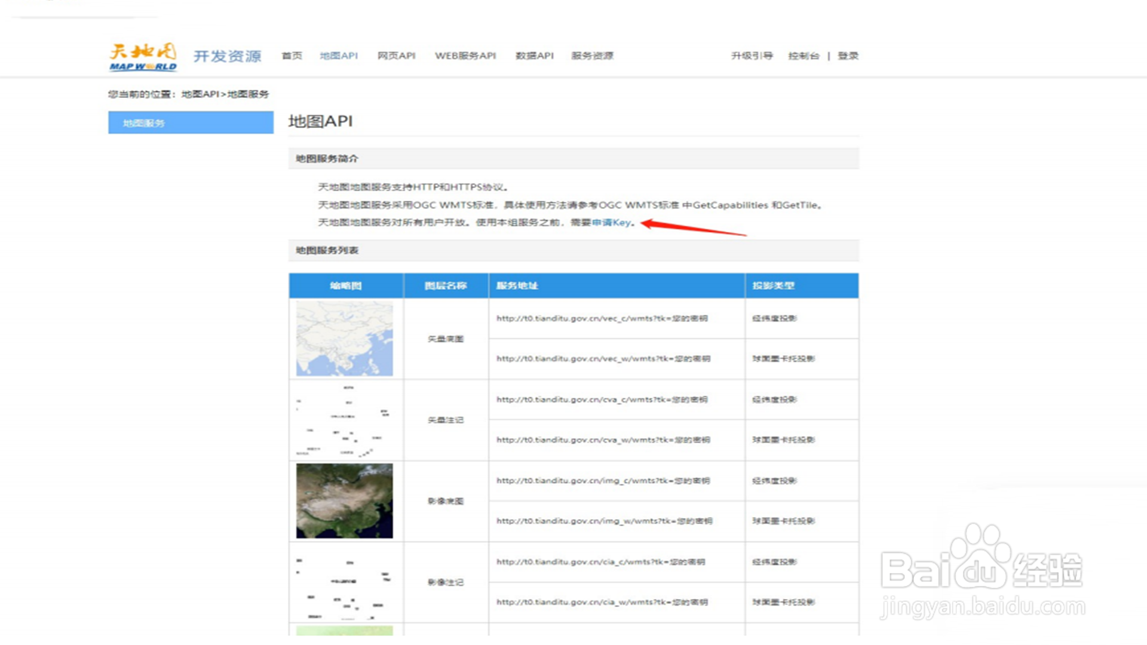Click the 影像底图 satellite thumbnail

click(x=345, y=501)
